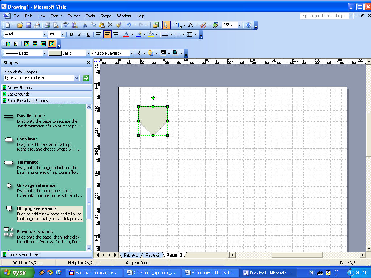Click the Paste clipboard icon

[102, 25]
